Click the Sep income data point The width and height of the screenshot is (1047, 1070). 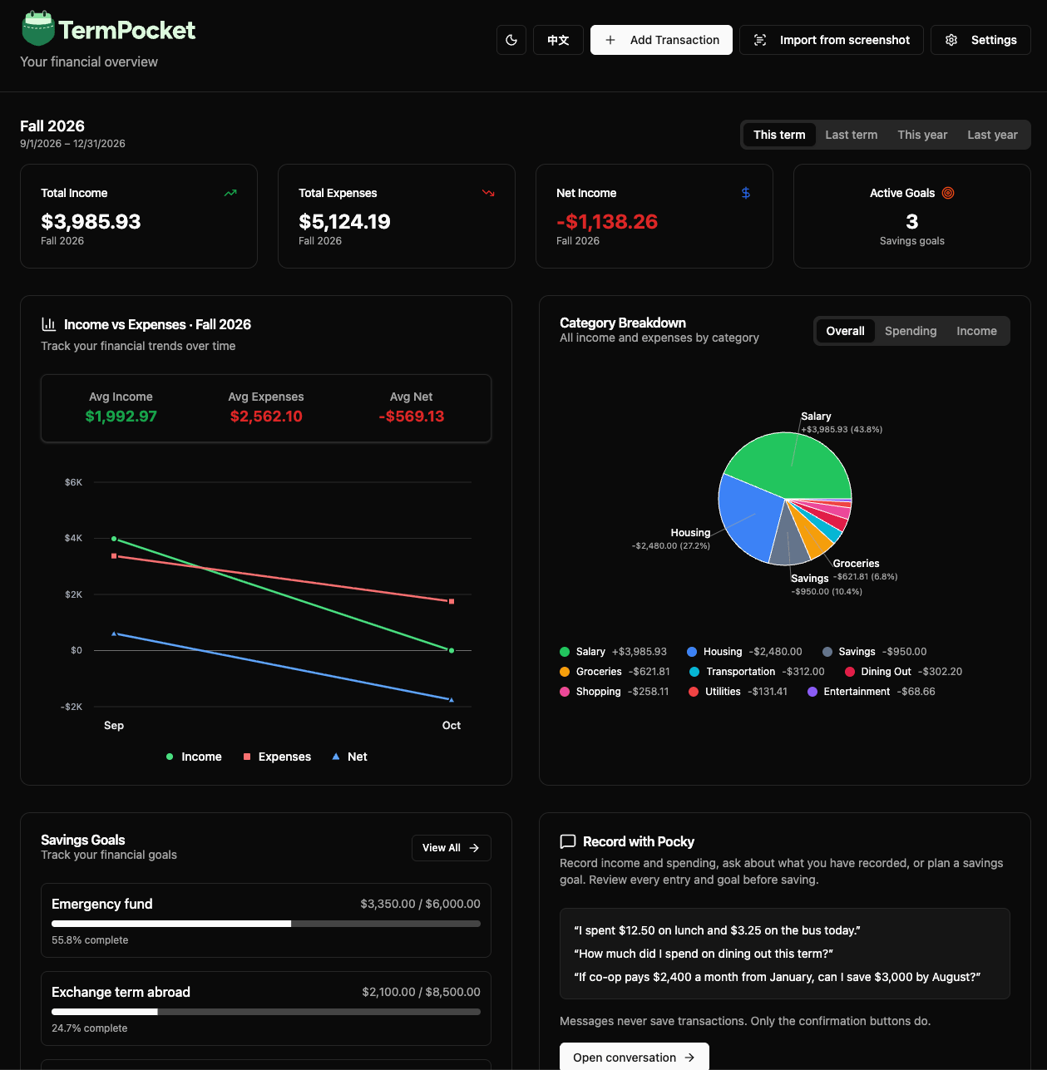point(114,539)
